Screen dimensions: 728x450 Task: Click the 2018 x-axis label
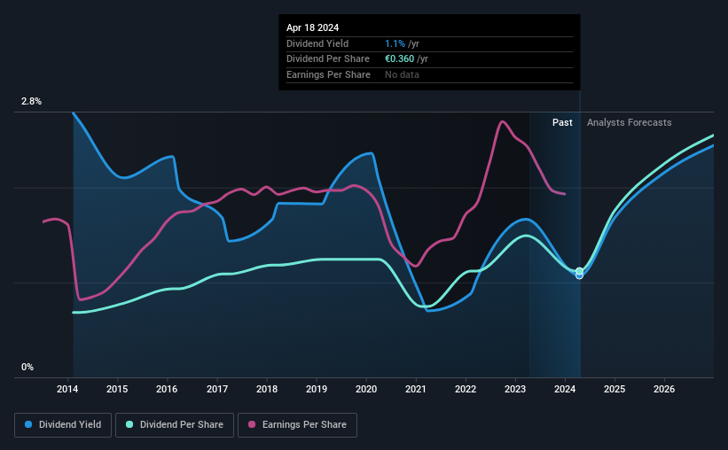click(267, 389)
